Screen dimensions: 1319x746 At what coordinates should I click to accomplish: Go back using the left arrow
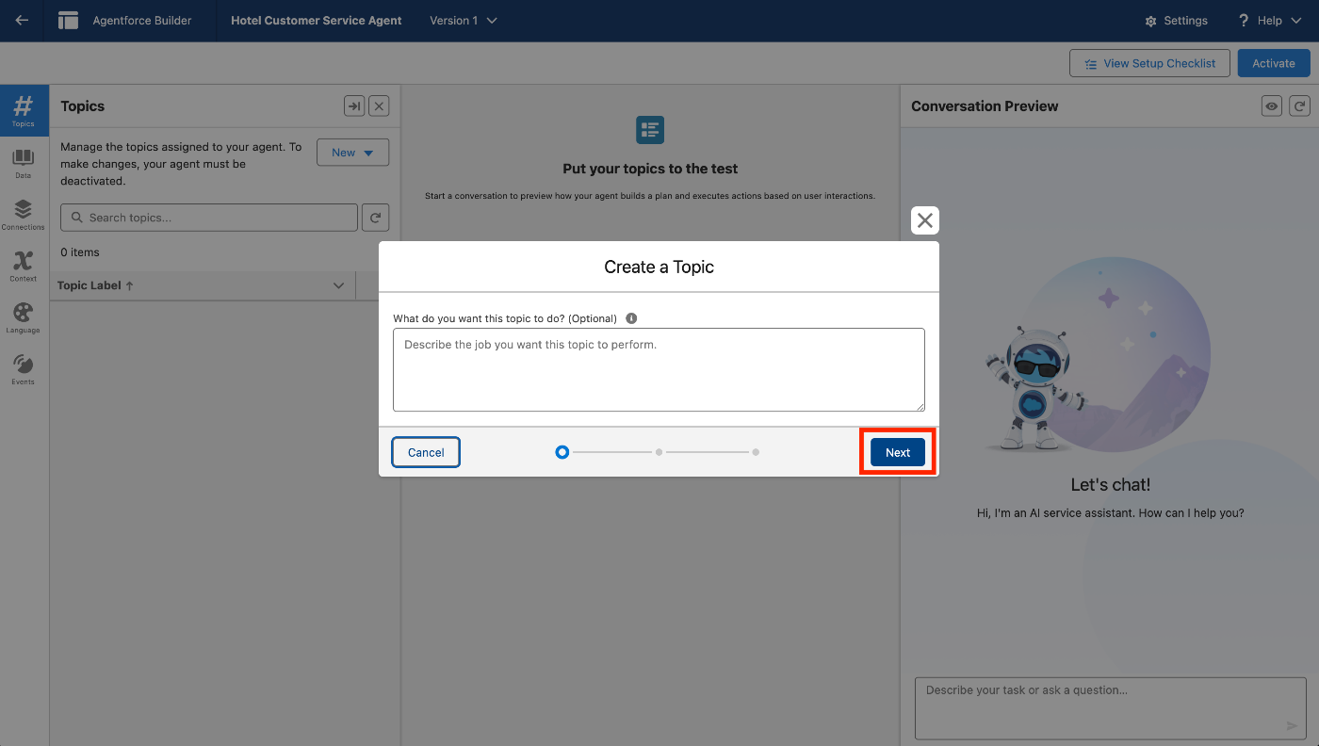(x=21, y=21)
